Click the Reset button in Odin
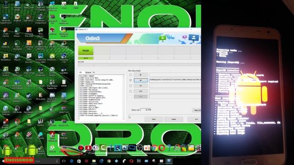The height and width of the screenshot is (165, 294). [174, 119]
